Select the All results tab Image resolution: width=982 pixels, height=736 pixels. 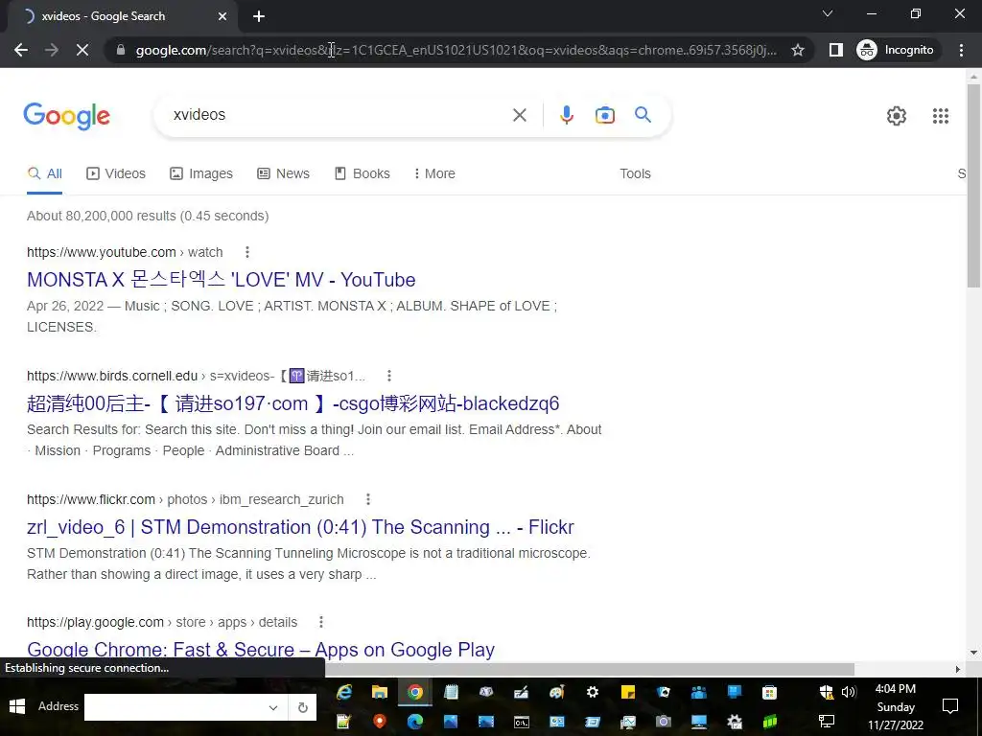(x=44, y=173)
